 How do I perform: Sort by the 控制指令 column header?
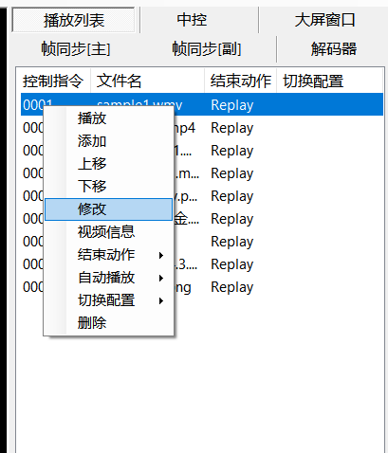pyautogui.click(x=53, y=81)
